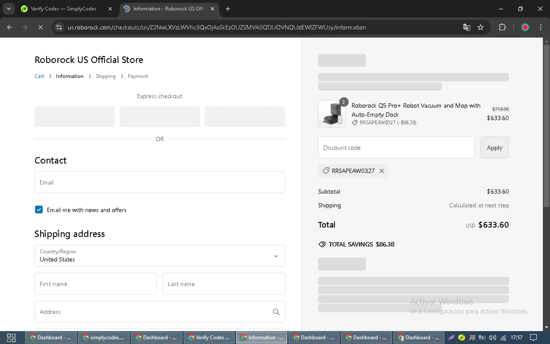Switch to the simplycodes taskbar window
The height and width of the screenshot is (344, 550).
tap(103, 338)
